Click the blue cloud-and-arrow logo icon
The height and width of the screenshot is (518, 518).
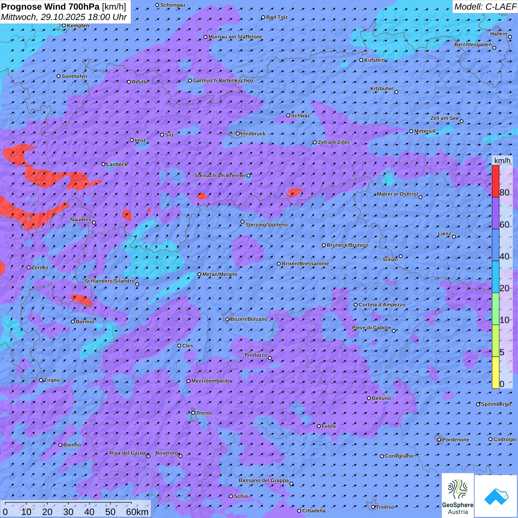pyautogui.click(x=496, y=496)
